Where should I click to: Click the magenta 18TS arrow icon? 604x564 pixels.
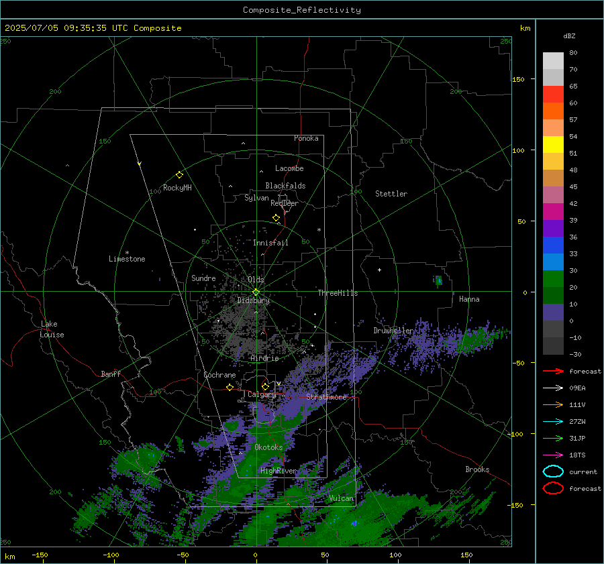(553, 455)
